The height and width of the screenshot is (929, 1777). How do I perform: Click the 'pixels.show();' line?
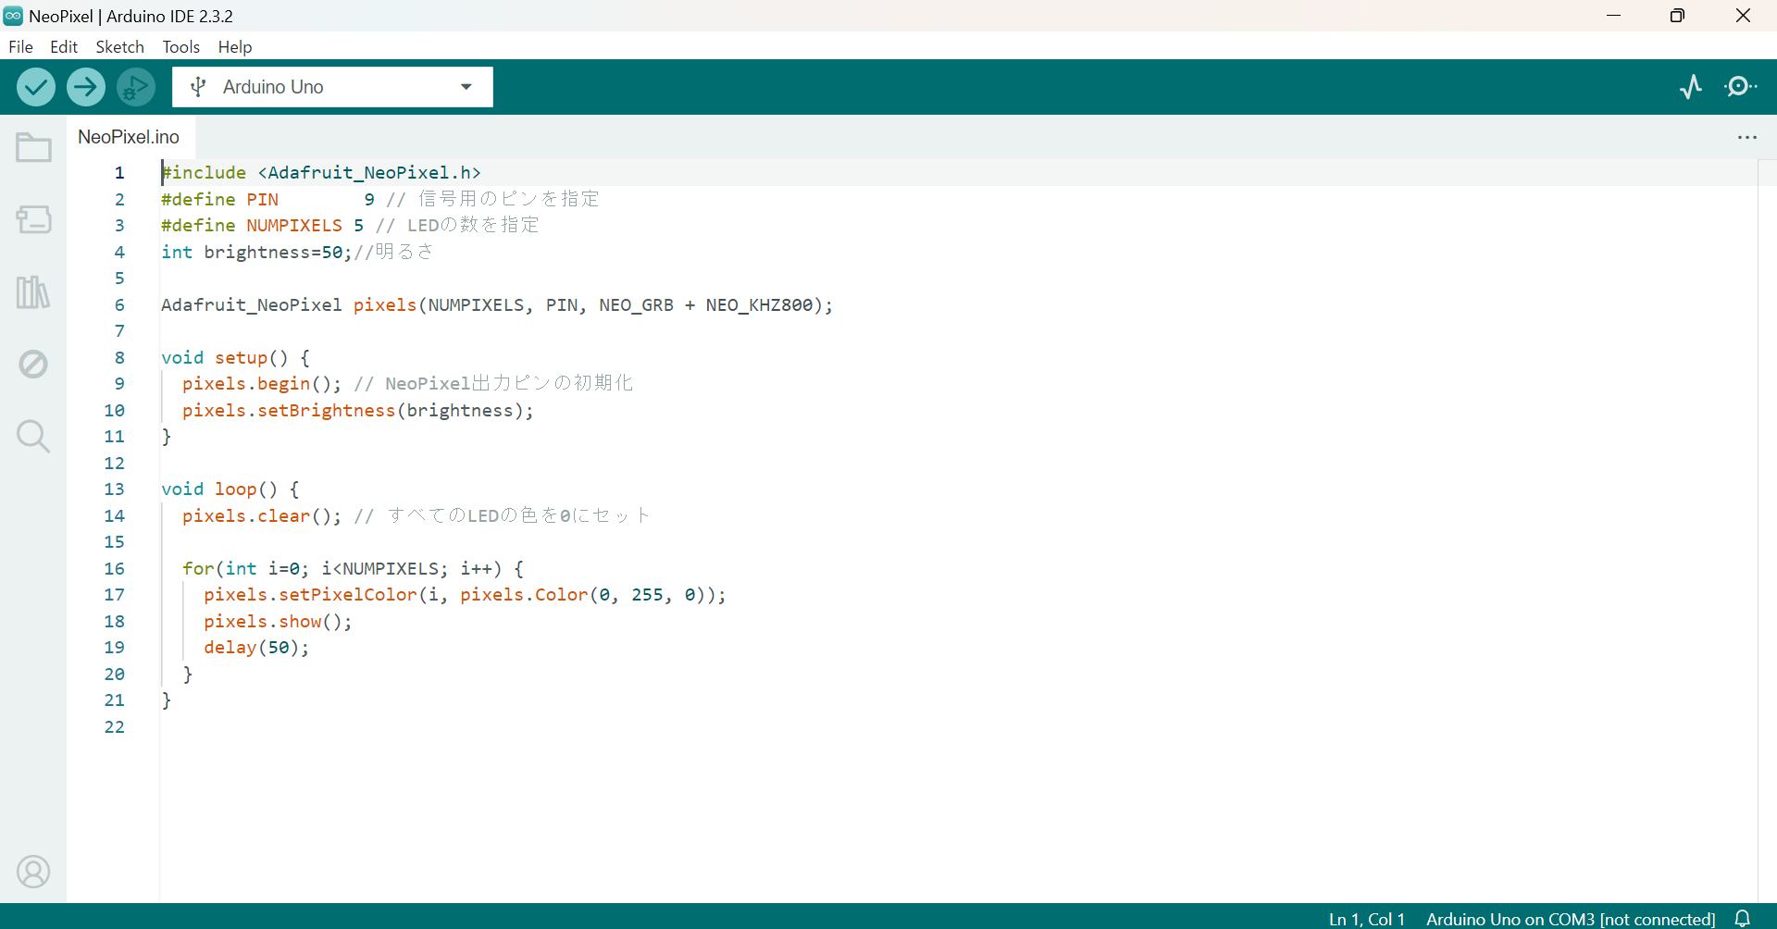[x=278, y=621]
